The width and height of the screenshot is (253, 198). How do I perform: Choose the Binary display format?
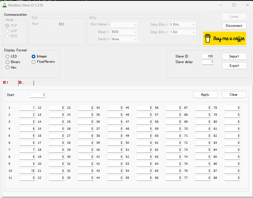tap(8, 62)
